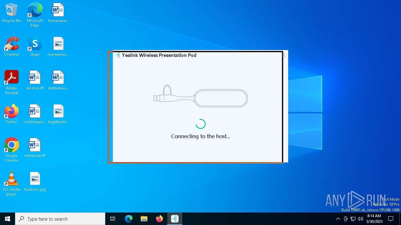Open Task View from taskbar

point(113,219)
